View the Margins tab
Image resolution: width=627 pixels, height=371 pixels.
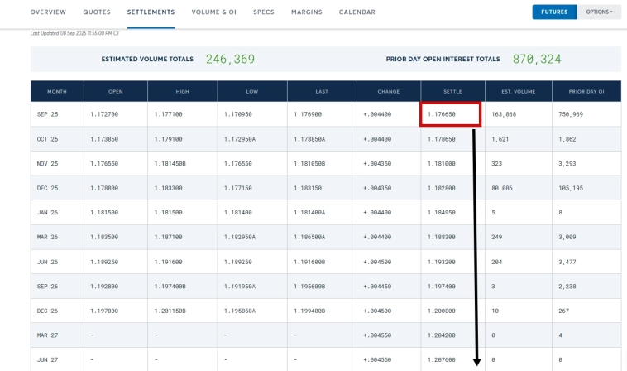[x=307, y=12]
